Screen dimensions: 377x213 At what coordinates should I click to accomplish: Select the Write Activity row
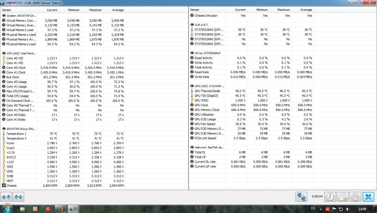[x=251, y=63]
